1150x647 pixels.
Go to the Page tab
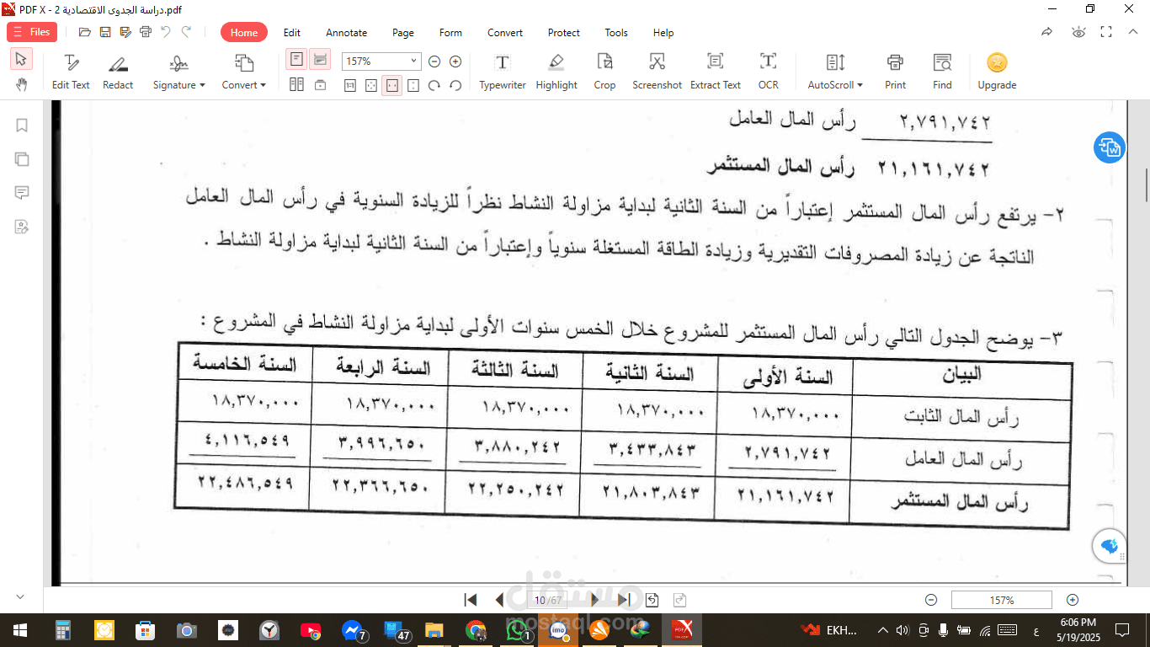pyautogui.click(x=403, y=33)
